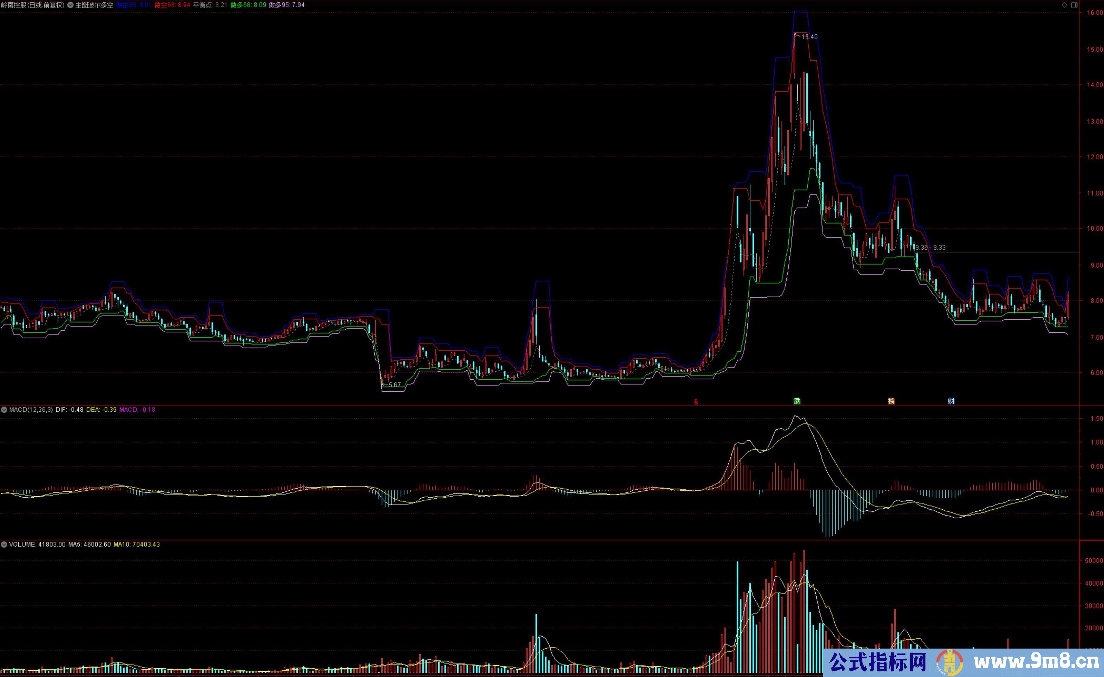Click the blue 财 event marker
This screenshot has width=1104, height=677.
[951, 401]
